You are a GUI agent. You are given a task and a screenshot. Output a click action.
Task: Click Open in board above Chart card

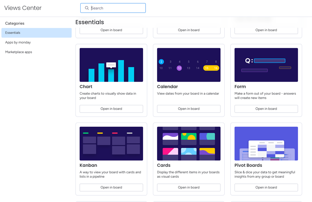(x=111, y=30)
